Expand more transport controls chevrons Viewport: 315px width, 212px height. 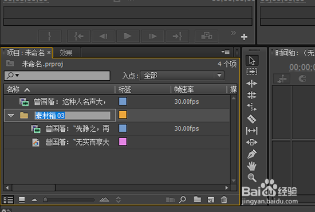[233, 33]
